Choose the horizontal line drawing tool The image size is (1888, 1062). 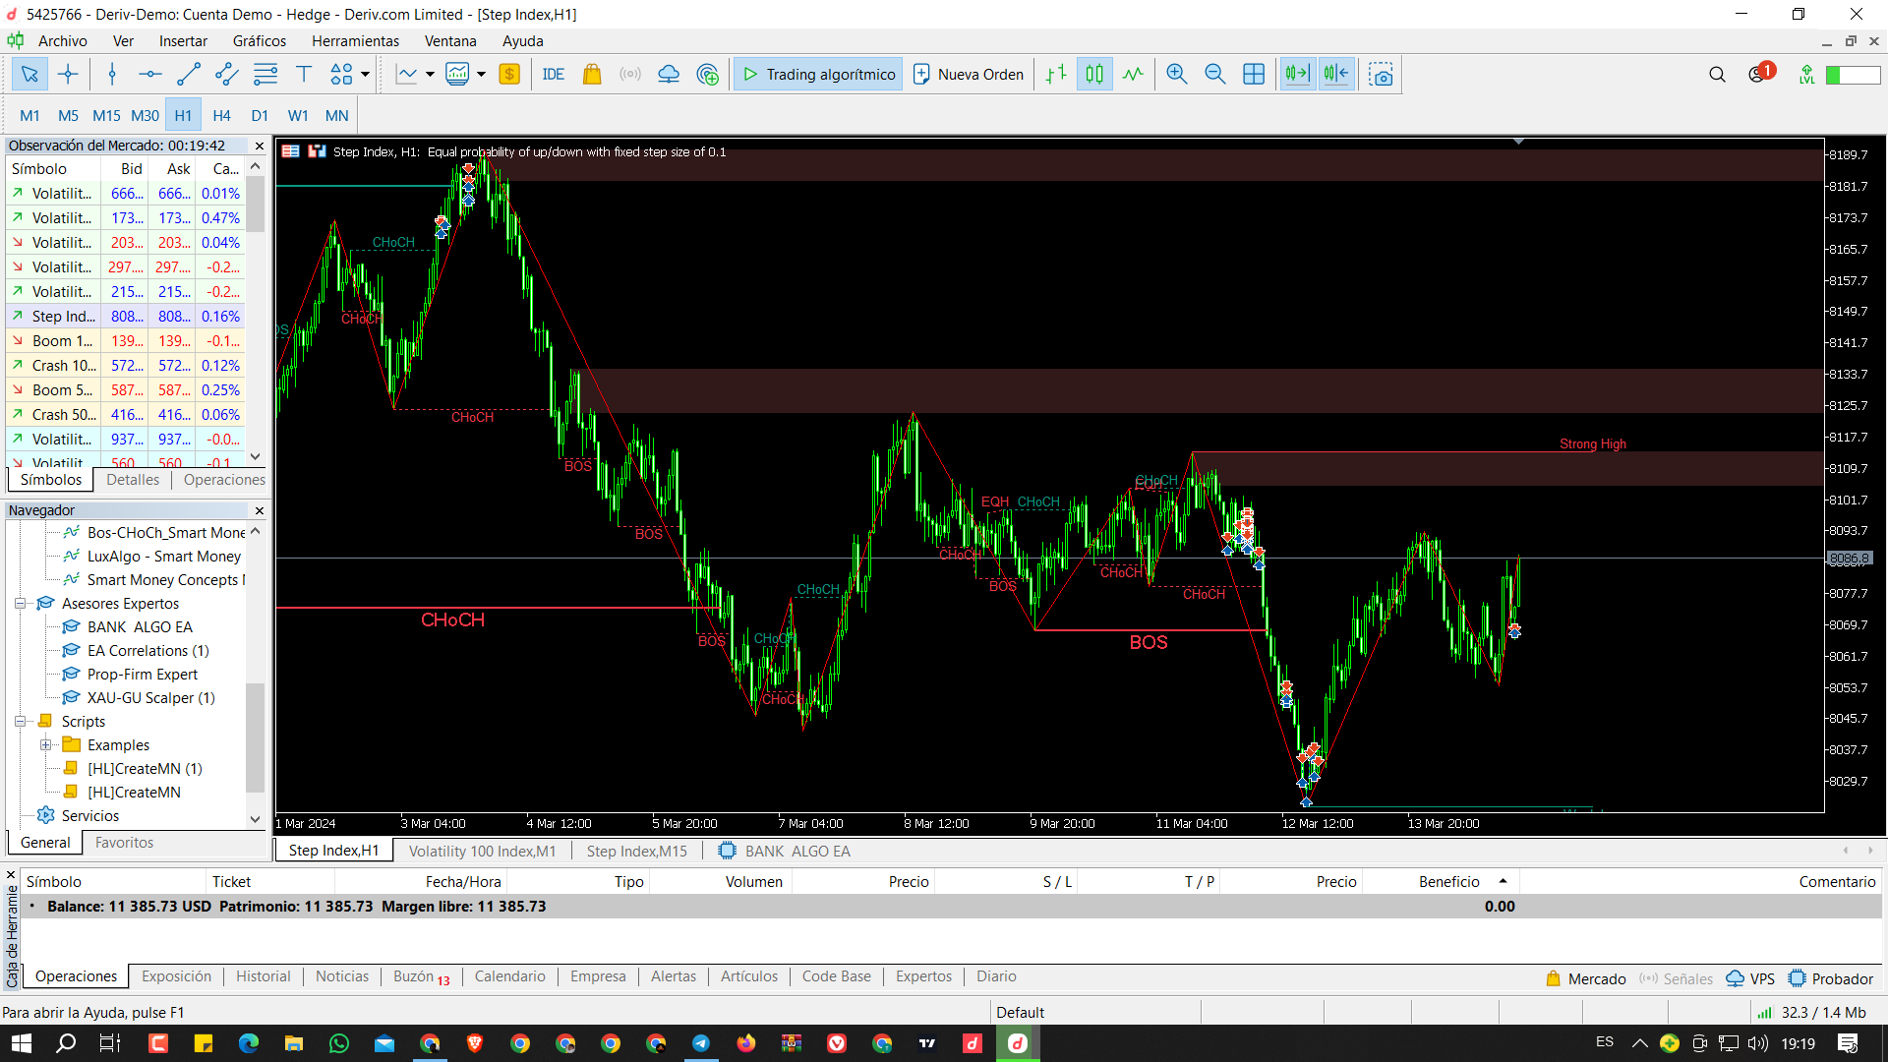click(149, 75)
